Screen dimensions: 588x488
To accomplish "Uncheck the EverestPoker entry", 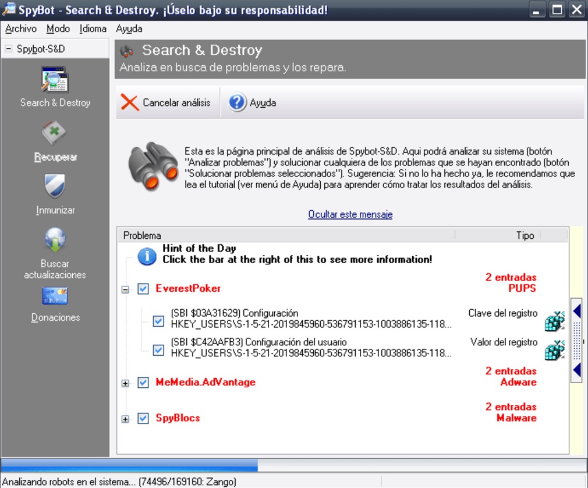I will coord(142,288).
